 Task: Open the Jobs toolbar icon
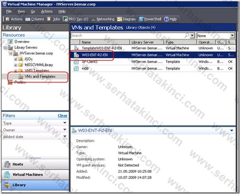pyautogui.click(x=49, y=19)
